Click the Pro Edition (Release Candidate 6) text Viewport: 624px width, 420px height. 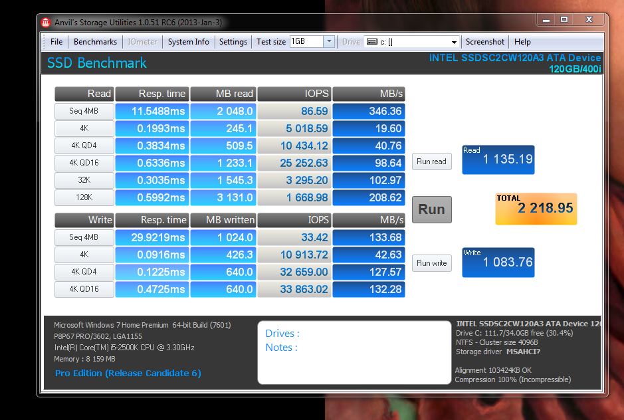pos(128,373)
